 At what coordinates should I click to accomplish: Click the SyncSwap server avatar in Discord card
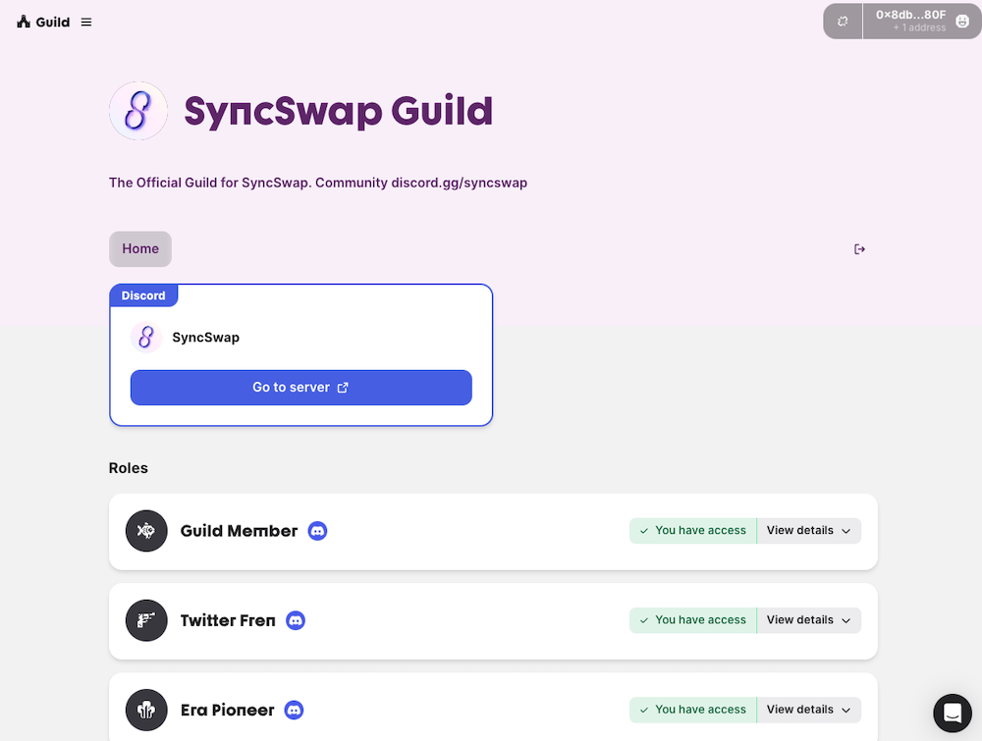145,337
